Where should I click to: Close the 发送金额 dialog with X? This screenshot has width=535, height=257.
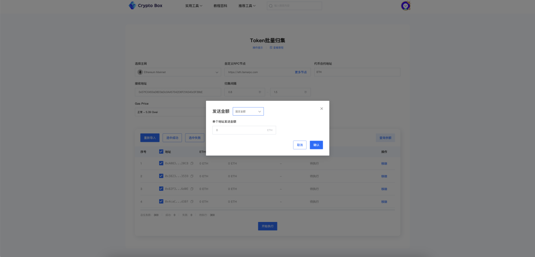pos(321,108)
